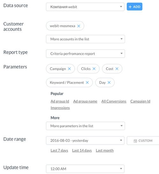Remove the Campaign parameter tag
The image size is (159, 174).
tap(69, 69)
